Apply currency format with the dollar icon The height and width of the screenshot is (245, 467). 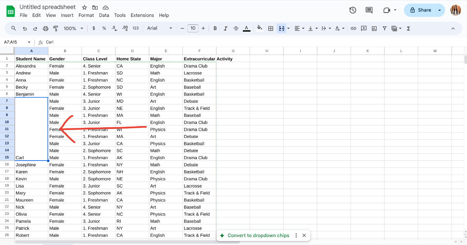tap(94, 28)
